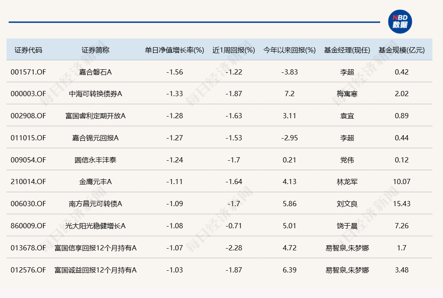This screenshot has width=443, height=298.
Task: Select fund code 013678.OF
Action: click(x=28, y=248)
